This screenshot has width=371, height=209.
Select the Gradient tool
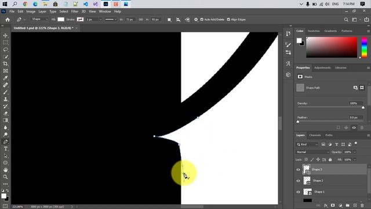pos(5,120)
